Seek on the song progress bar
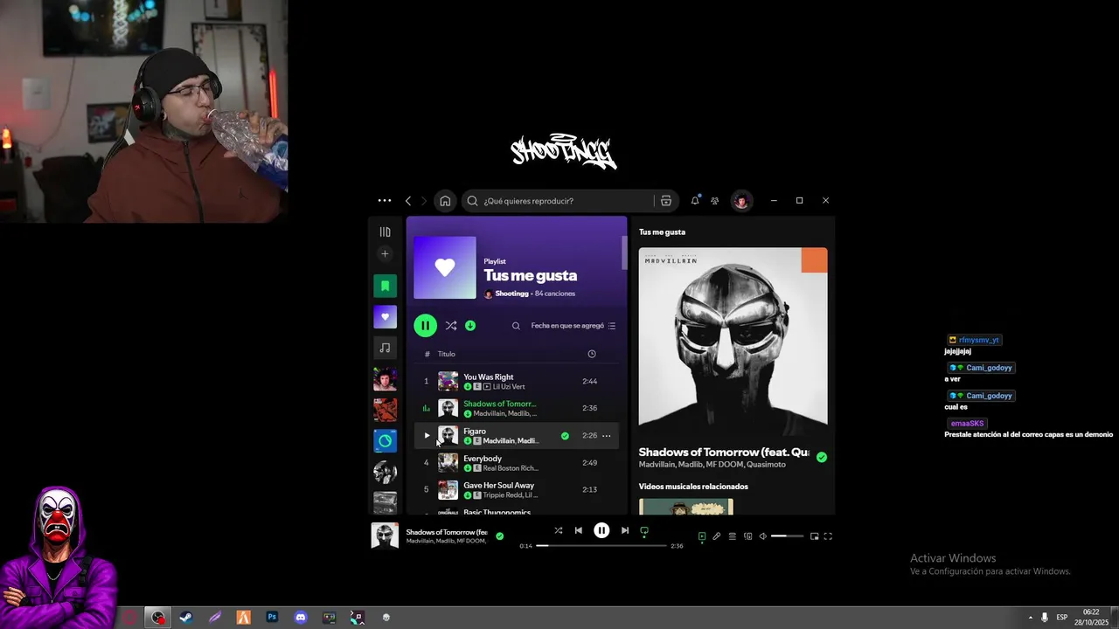1119x629 pixels. (x=601, y=546)
